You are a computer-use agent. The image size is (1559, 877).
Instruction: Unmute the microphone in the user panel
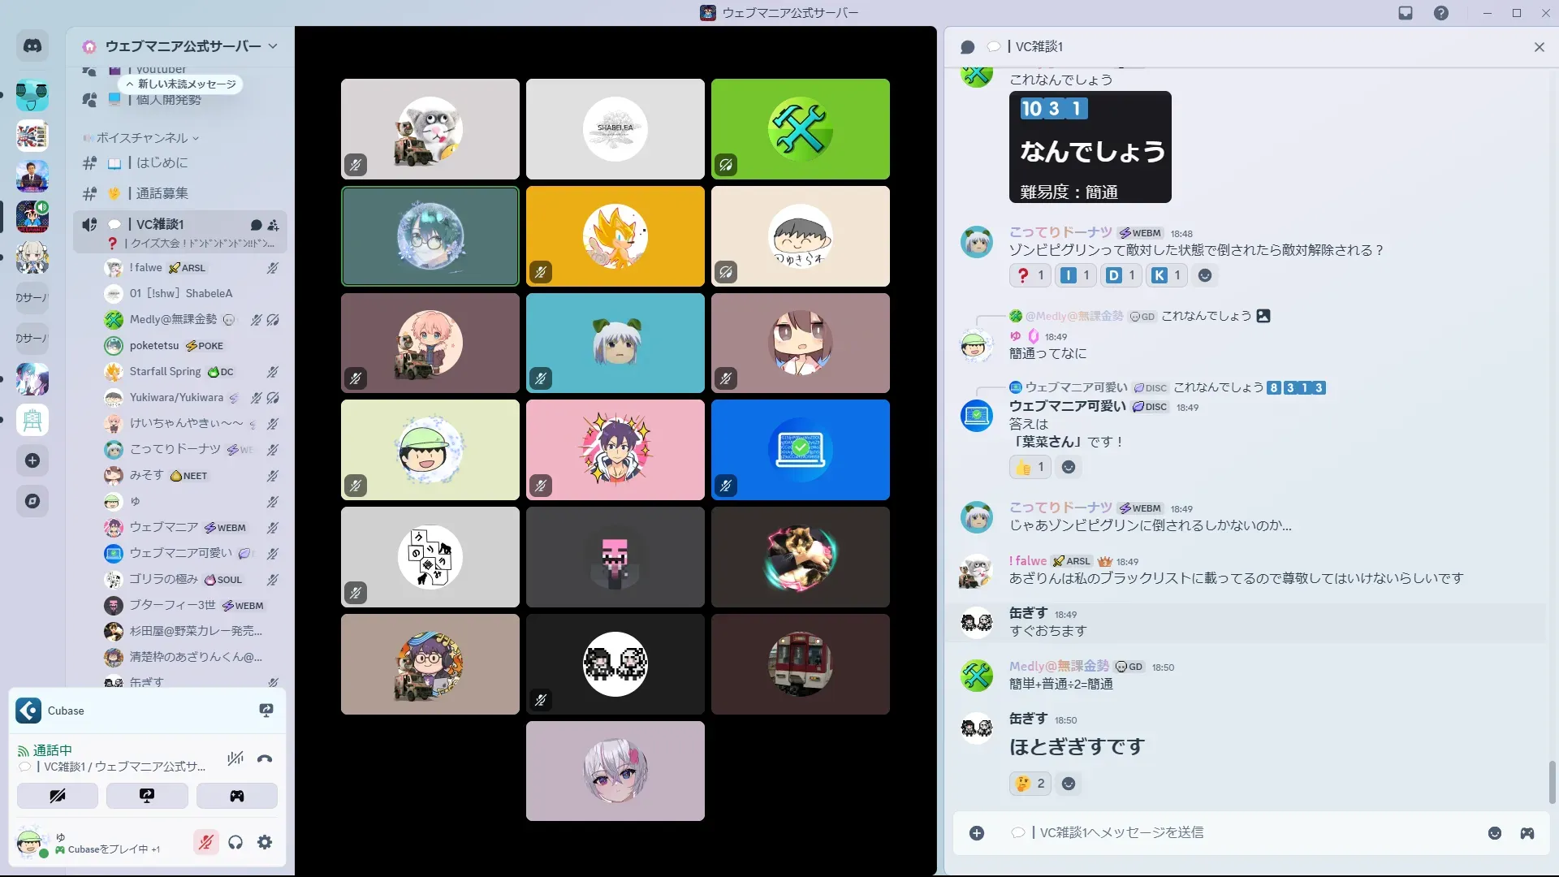(x=206, y=843)
